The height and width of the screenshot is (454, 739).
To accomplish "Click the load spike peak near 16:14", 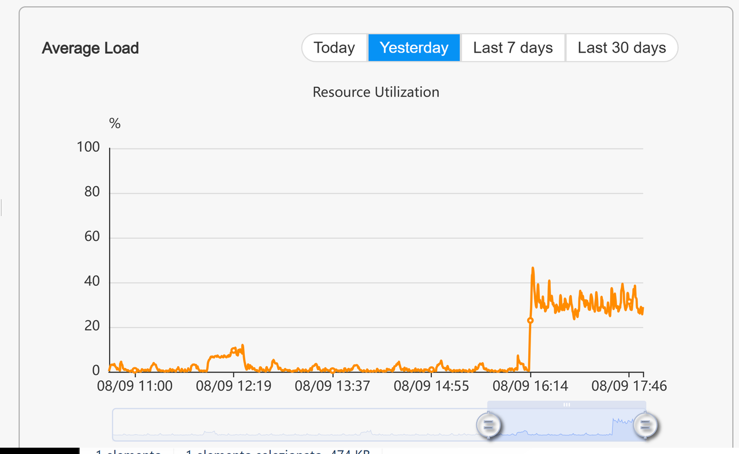I will [x=532, y=269].
